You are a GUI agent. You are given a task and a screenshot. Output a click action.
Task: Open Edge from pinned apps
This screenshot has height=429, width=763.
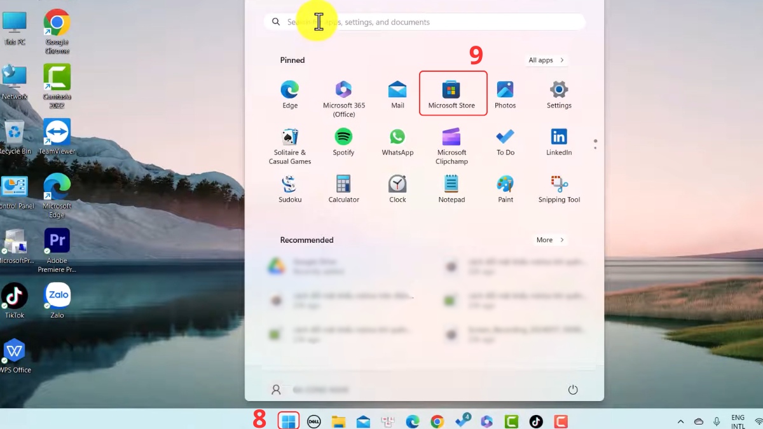pos(290,95)
